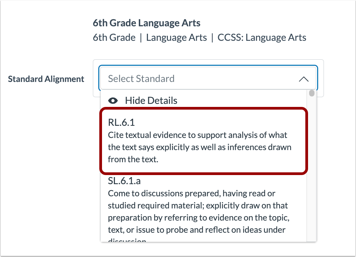Image resolution: width=356 pixels, height=257 pixels.
Task: Click 'inferences drawn from the text' line
Action: click(x=199, y=147)
